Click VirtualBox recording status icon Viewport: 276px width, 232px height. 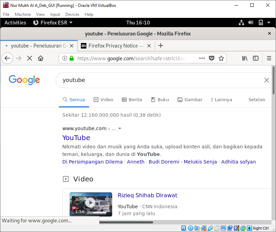tap(230, 228)
